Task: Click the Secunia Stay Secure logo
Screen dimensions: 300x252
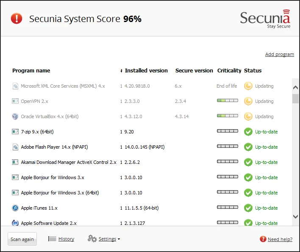Action: (265, 19)
